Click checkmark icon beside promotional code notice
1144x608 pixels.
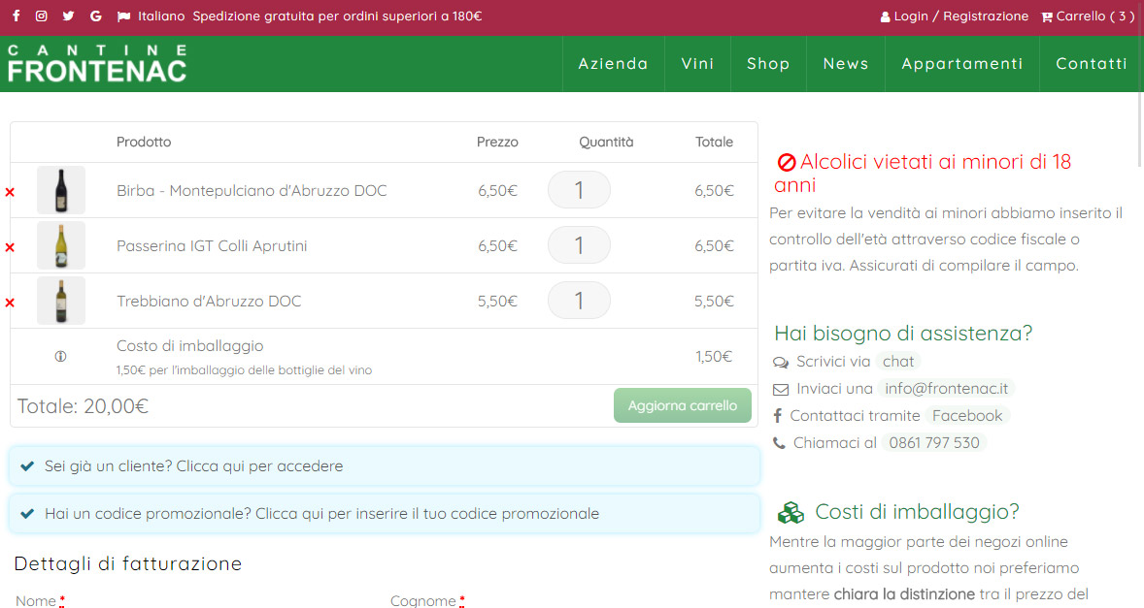point(27,513)
